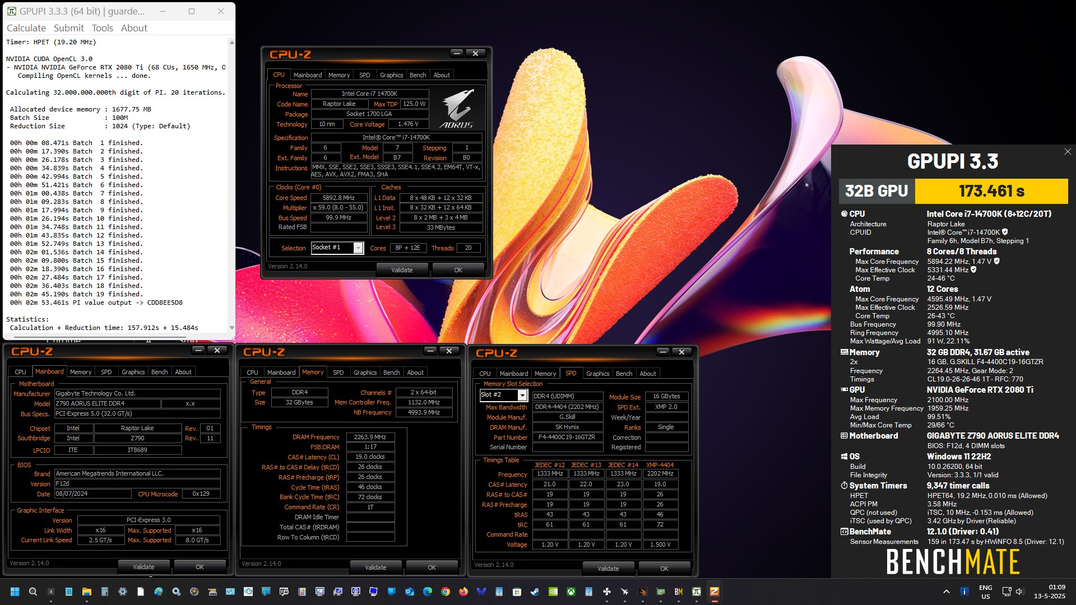Open the ENG US language switcher
The height and width of the screenshot is (605, 1076).
coord(986,592)
